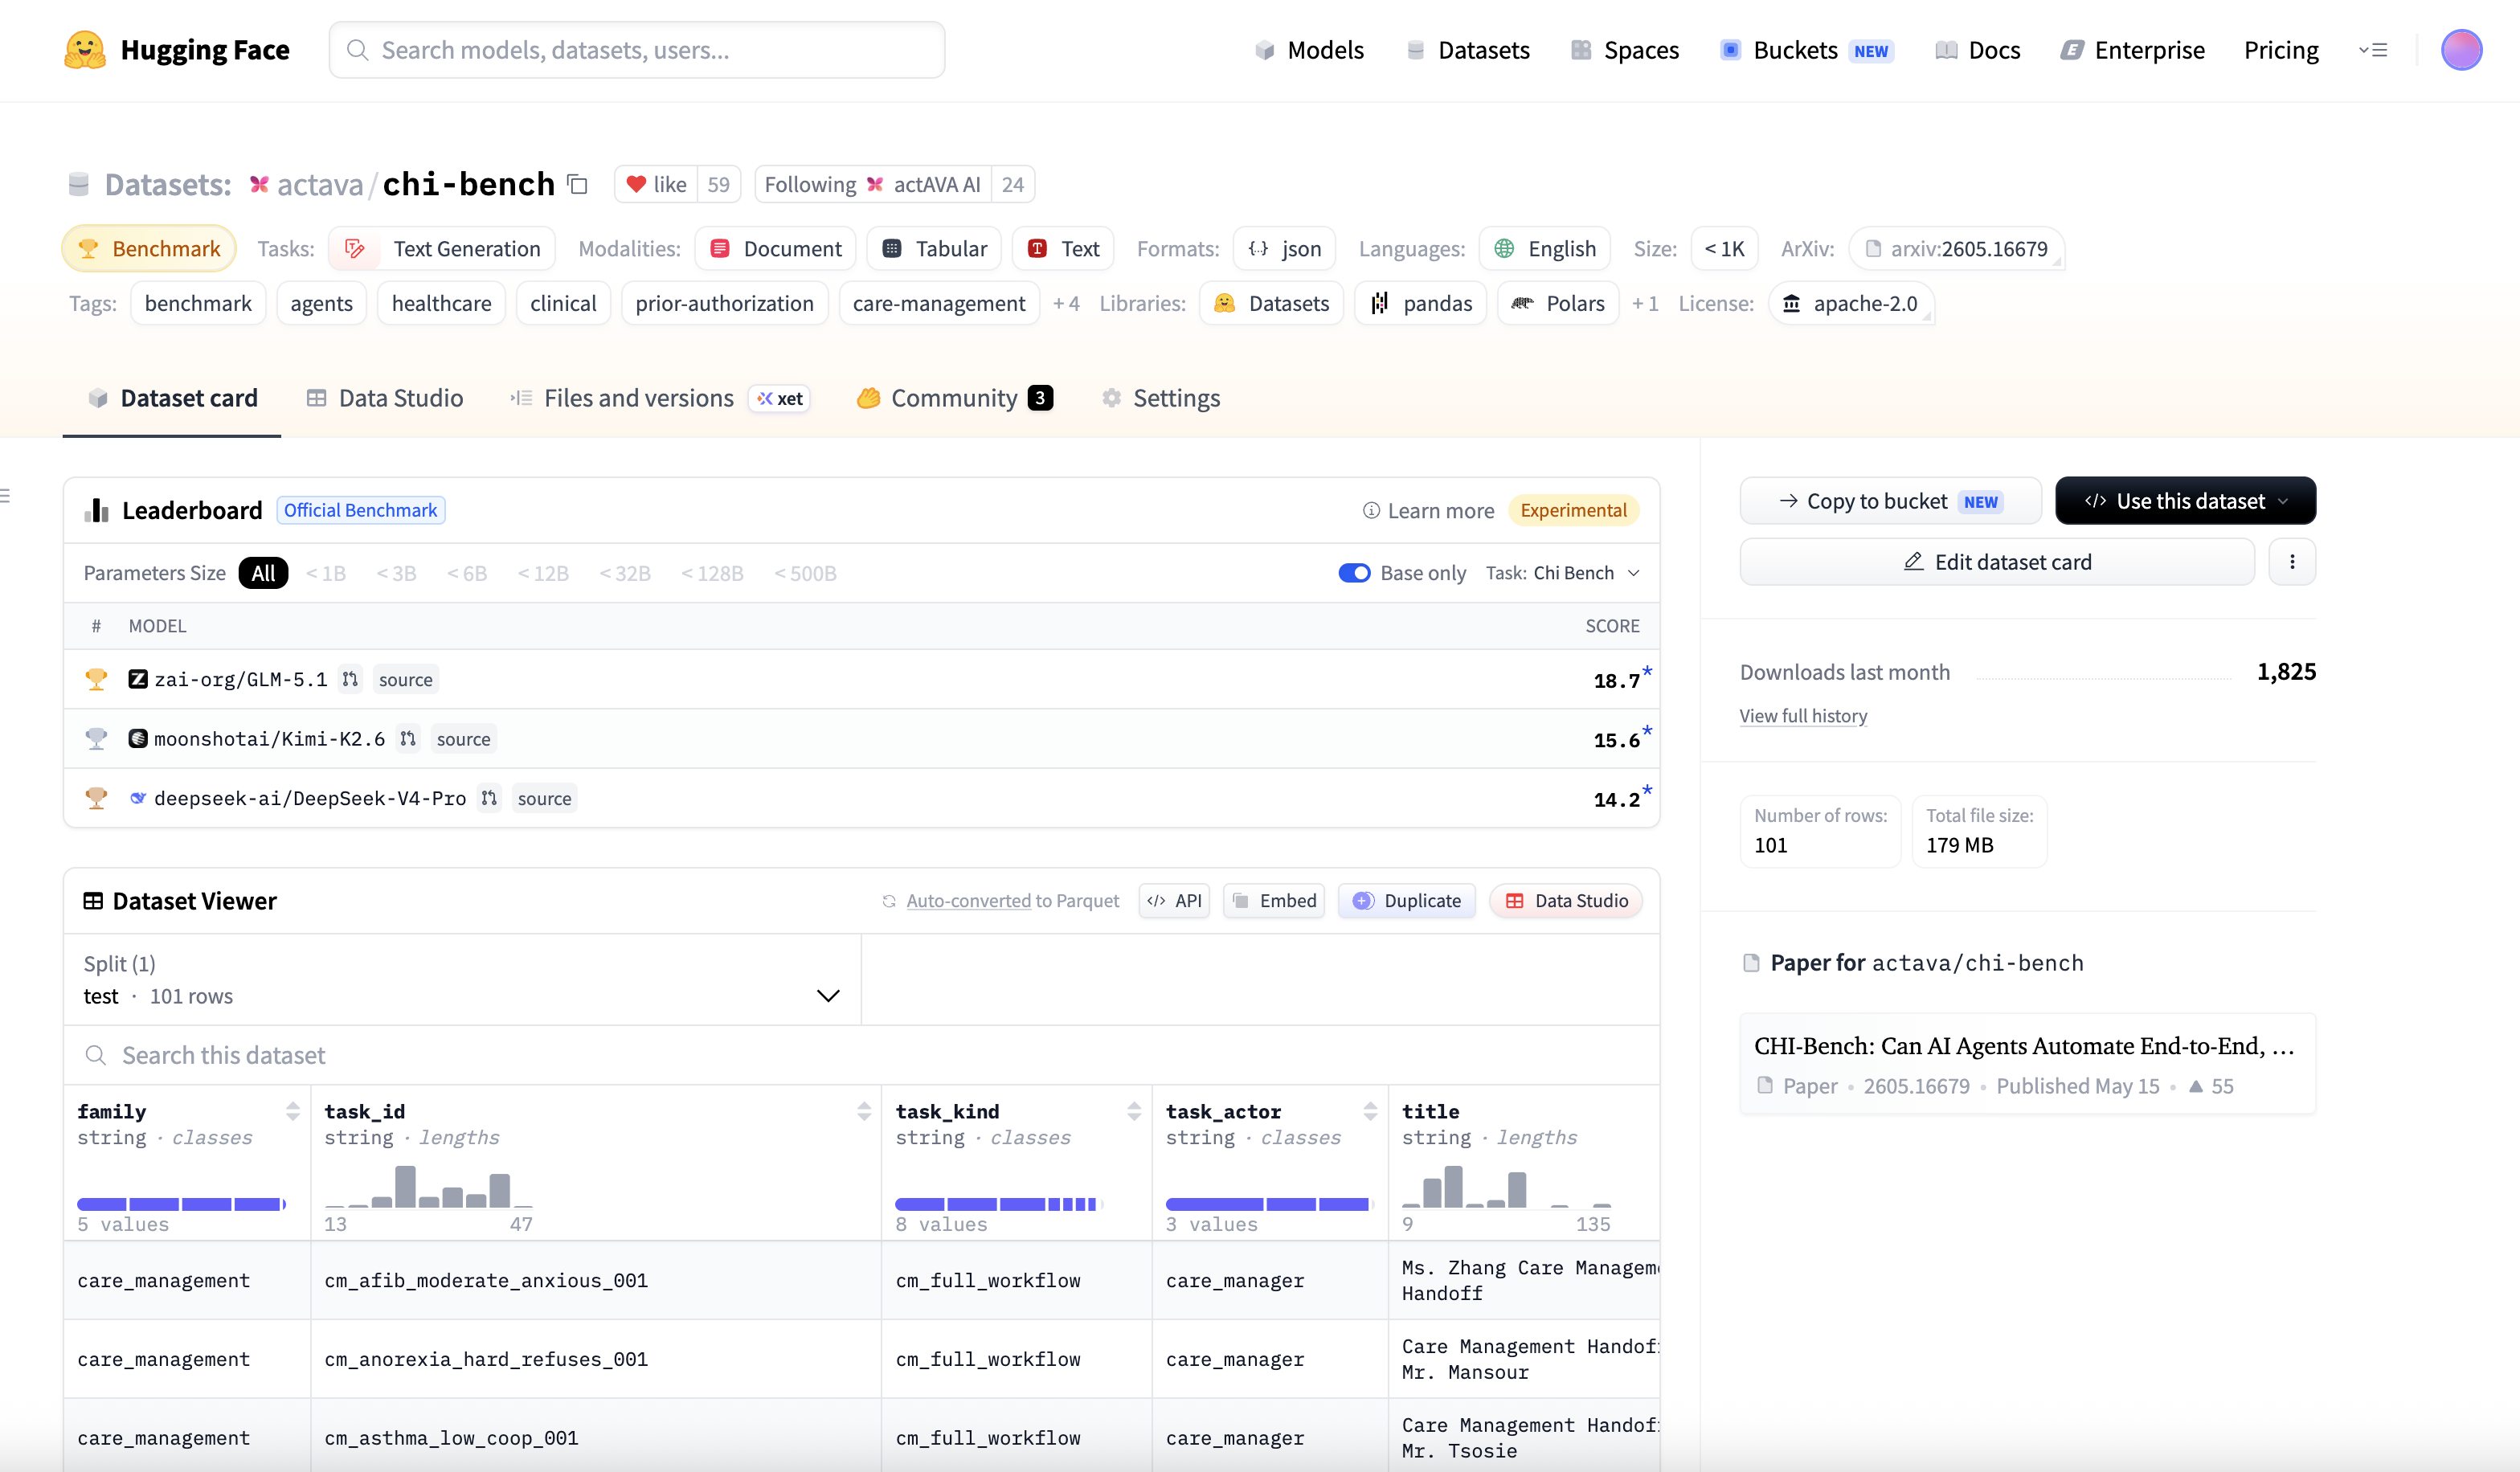Click the Hugging Face logo icon
2520x1472 pixels.
[x=85, y=50]
